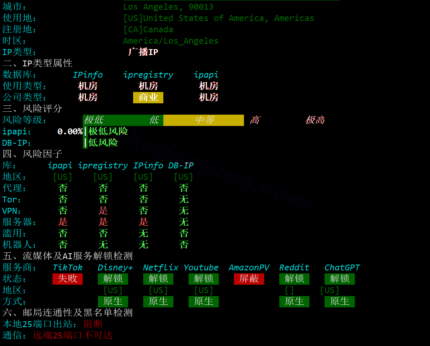
Task: Click the 'TikTok' provider label
Action: coord(68,267)
